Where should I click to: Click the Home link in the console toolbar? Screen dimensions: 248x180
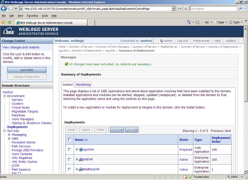pos(166,41)
